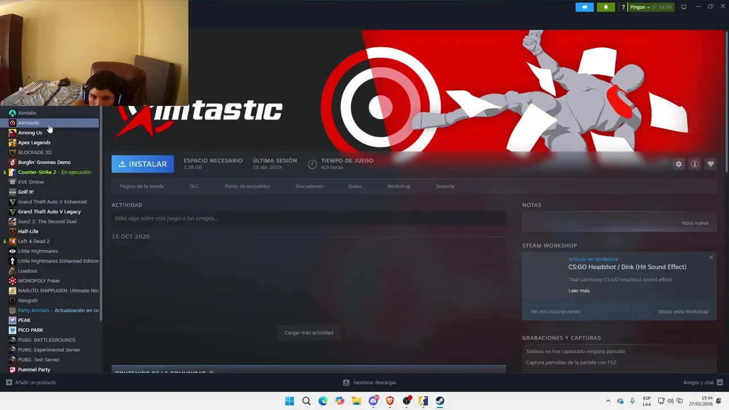The height and width of the screenshot is (410, 729).
Task: Open the Punto de encuentro tab
Action: click(247, 186)
